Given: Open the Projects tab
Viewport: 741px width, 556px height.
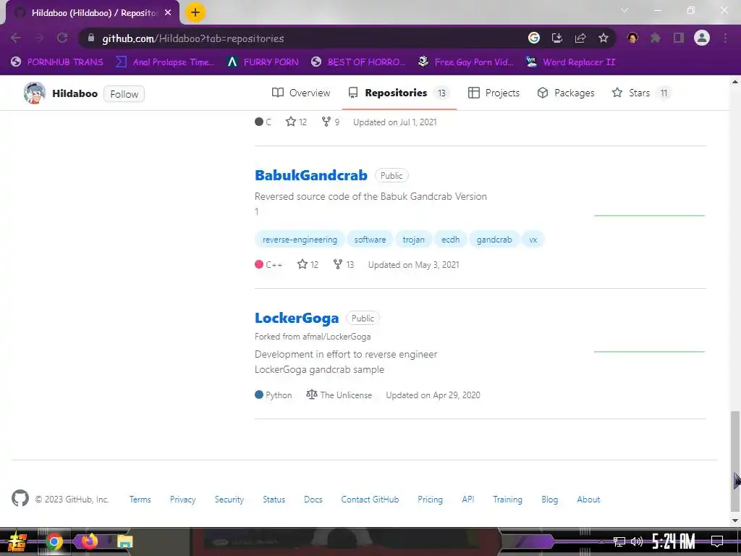Looking at the screenshot, I should [x=494, y=93].
